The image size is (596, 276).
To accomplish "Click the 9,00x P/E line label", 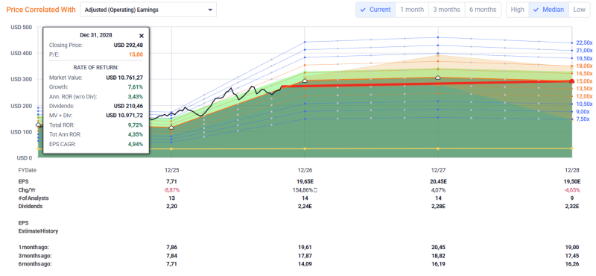I will tap(583, 112).
